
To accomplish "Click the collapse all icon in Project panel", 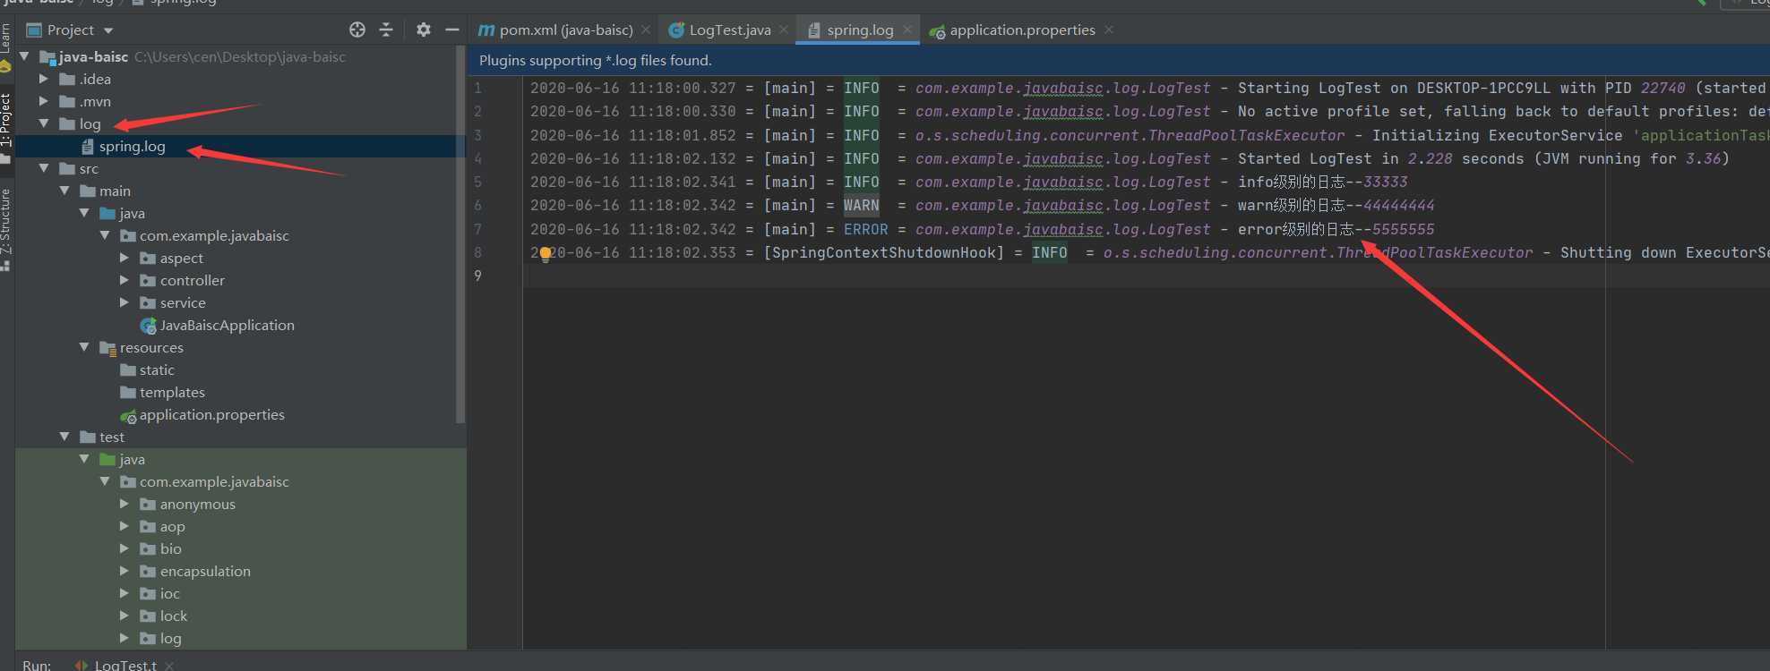I will point(386,30).
